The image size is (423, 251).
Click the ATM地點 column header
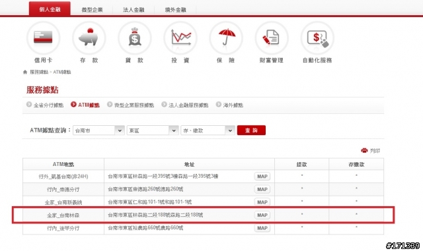pos(63,165)
